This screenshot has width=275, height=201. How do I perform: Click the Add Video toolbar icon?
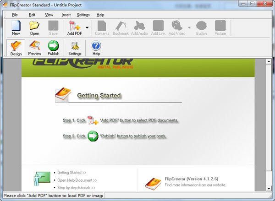point(177,27)
